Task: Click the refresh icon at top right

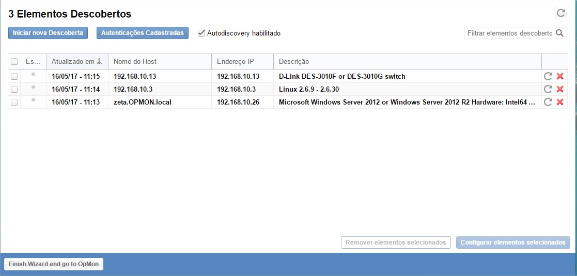Action: 560,13
